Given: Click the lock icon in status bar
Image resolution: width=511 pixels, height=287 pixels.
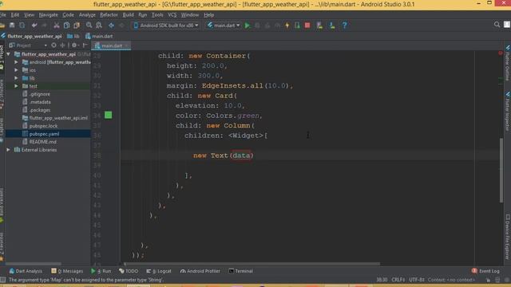Looking at the screenshot, I should click(x=488, y=280).
